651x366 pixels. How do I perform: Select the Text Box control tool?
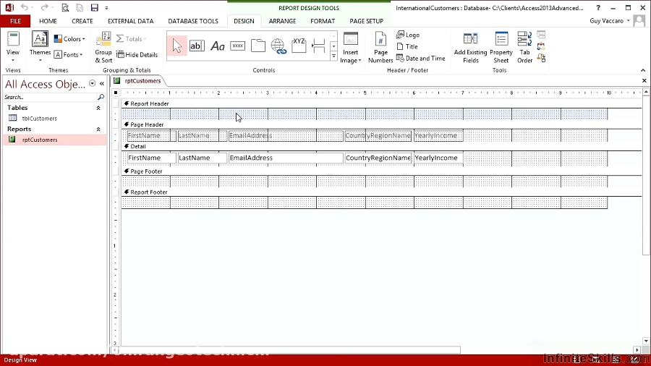tap(197, 46)
